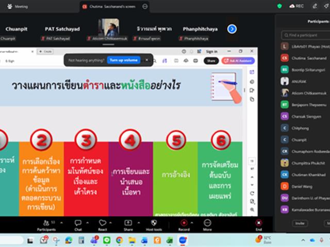Select LibArts01 Phayao host in the participants list
This screenshot has width=330, height=247.
(x=305, y=46)
